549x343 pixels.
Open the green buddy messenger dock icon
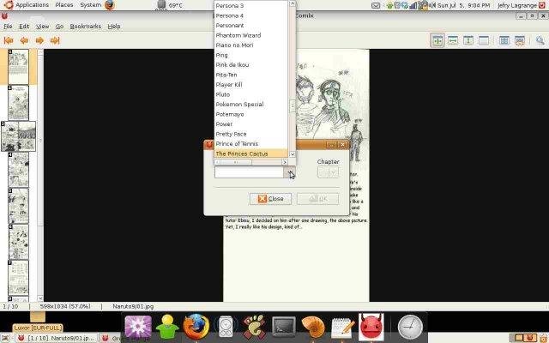[x=167, y=327]
